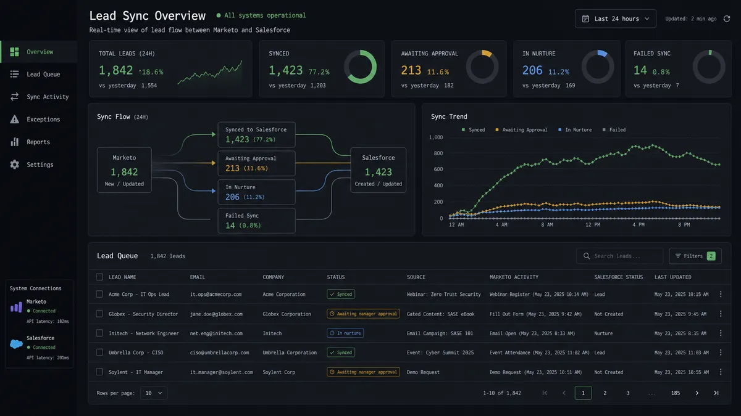The height and width of the screenshot is (416, 741).
Task: Click the search magnifier icon
Action: coord(586,256)
